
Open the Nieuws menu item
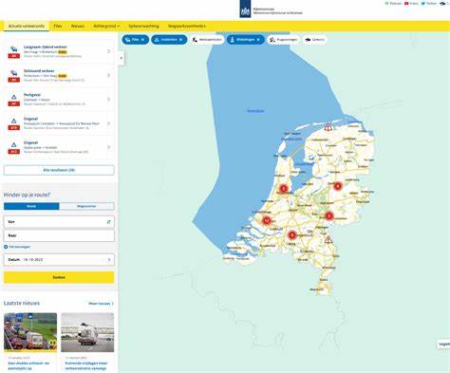[78, 26]
